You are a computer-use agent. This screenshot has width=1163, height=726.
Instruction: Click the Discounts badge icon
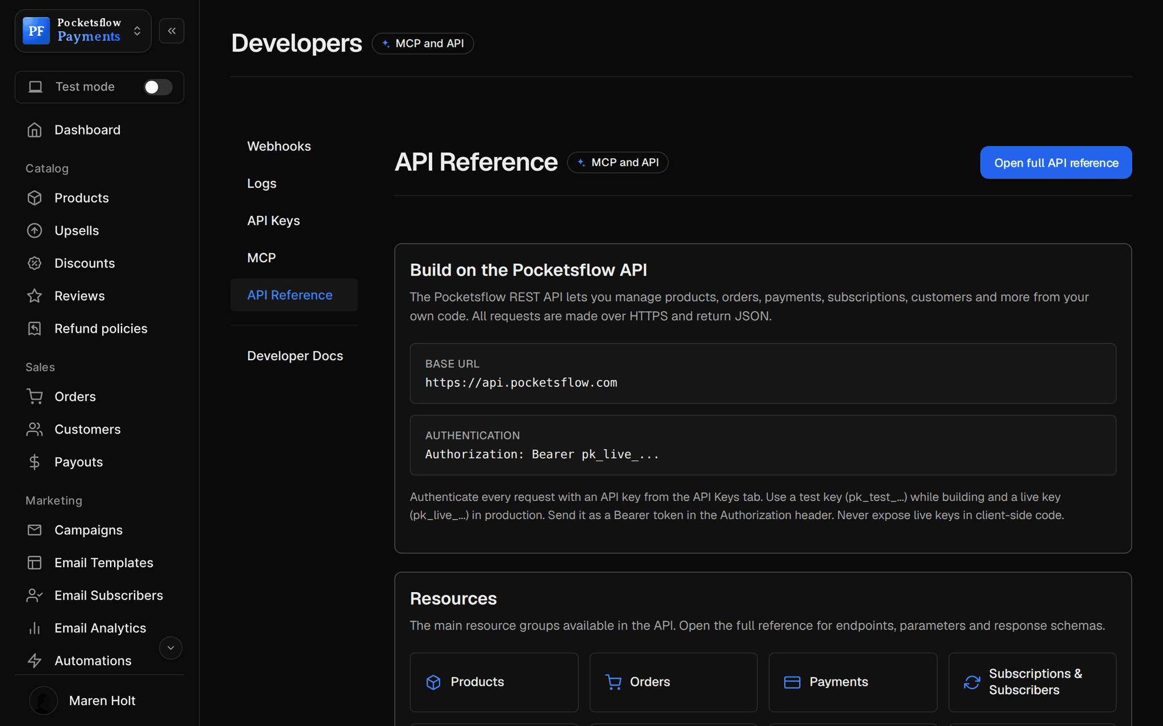point(35,263)
